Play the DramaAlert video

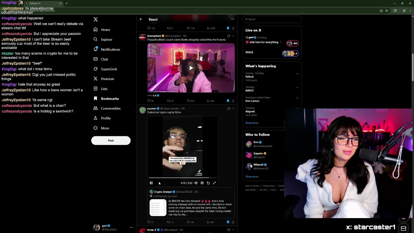pos(191,68)
